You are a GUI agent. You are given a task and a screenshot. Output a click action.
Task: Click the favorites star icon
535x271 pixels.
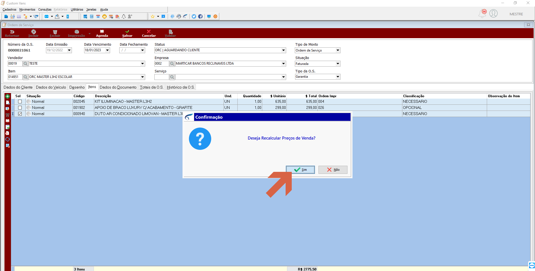pyautogui.click(x=153, y=16)
